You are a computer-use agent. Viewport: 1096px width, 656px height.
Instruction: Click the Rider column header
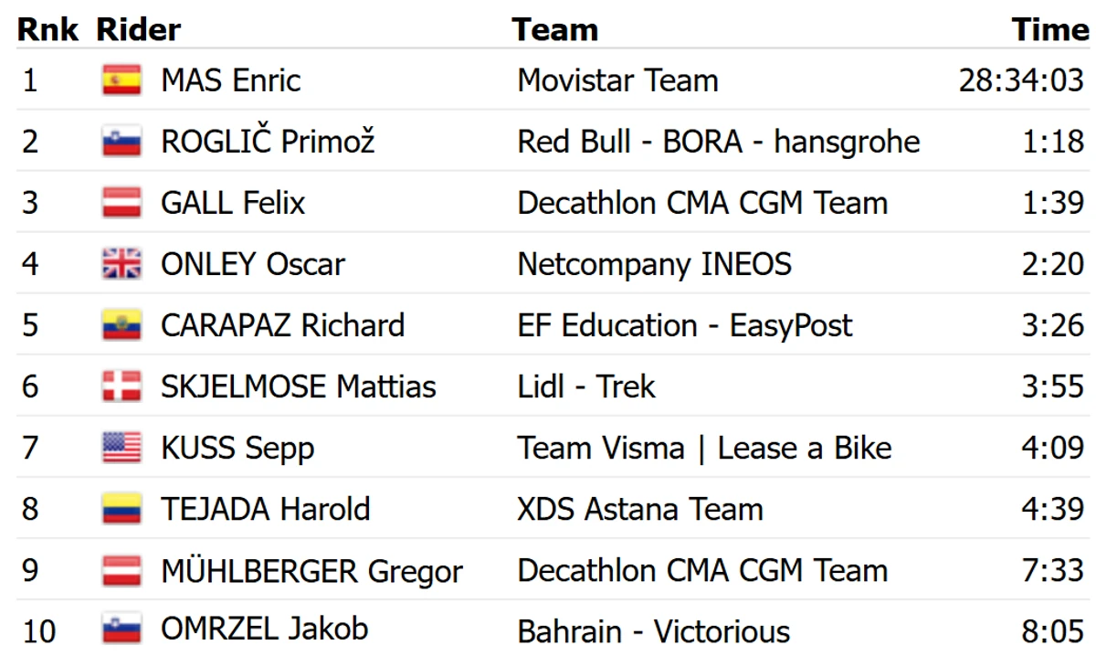click(x=139, y=29)
